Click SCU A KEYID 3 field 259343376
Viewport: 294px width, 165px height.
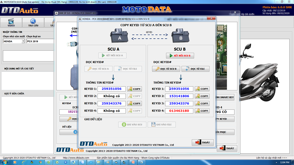pos(112,103)
